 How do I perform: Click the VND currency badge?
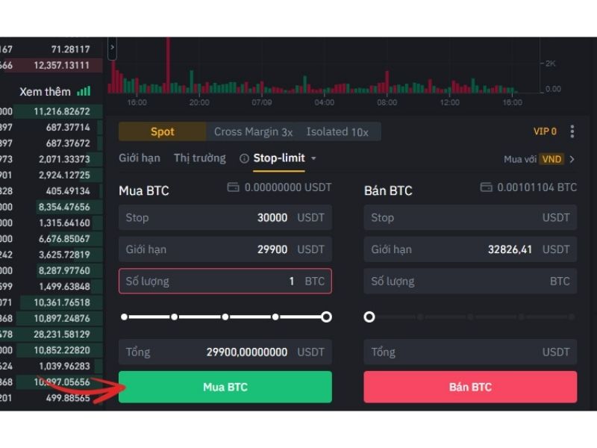[551, 159]
